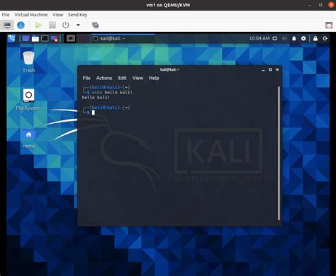Open Send Key menu
The height and width of the screenshot is (276, 336).
pyautogui.click(x=77, y=15)
